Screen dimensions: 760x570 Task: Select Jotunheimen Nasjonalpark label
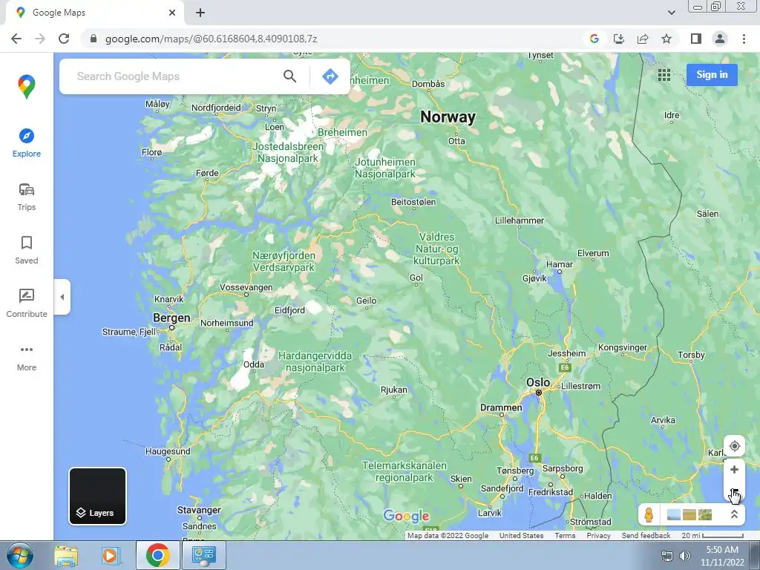pos(385,168)
